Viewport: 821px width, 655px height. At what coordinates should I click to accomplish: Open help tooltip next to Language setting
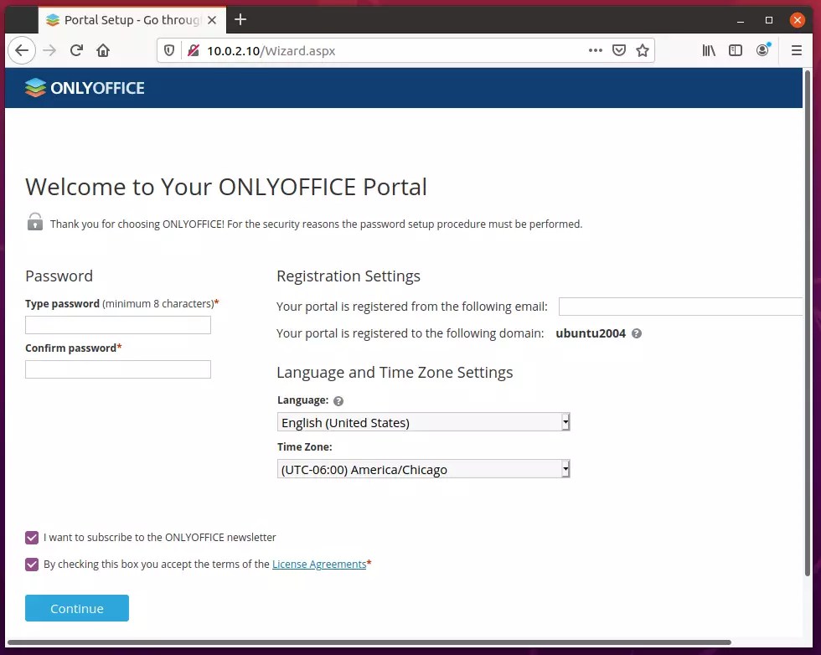point(338,400)
